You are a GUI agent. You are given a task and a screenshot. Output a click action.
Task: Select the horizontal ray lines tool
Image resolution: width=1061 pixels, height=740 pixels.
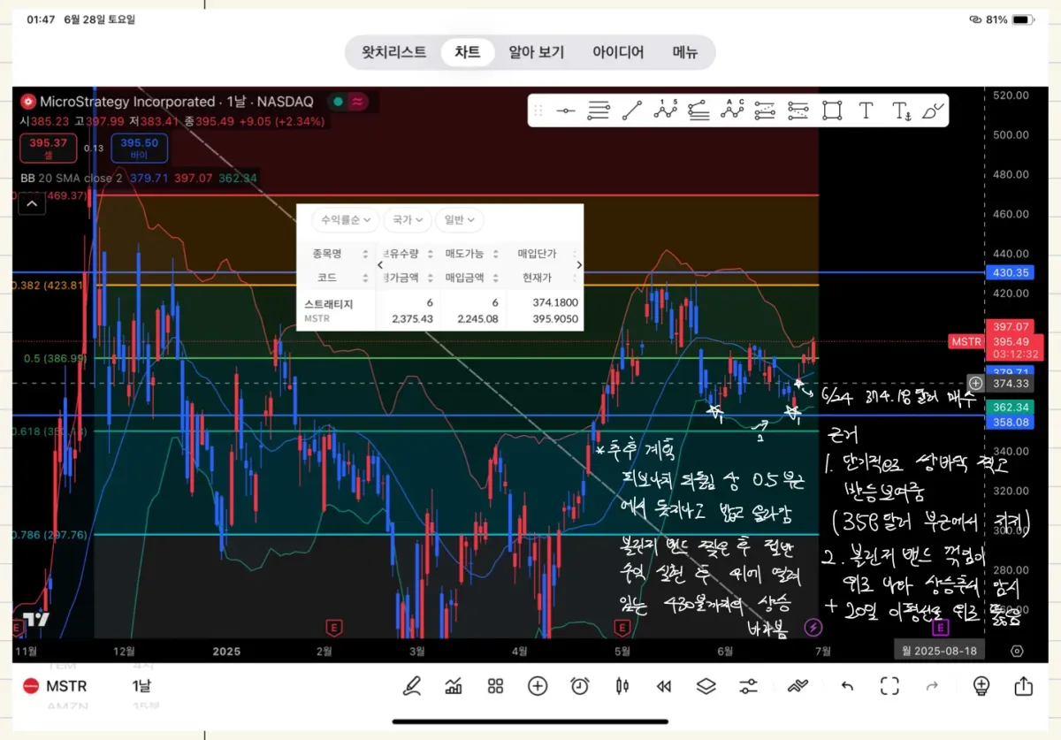point(599,111)
